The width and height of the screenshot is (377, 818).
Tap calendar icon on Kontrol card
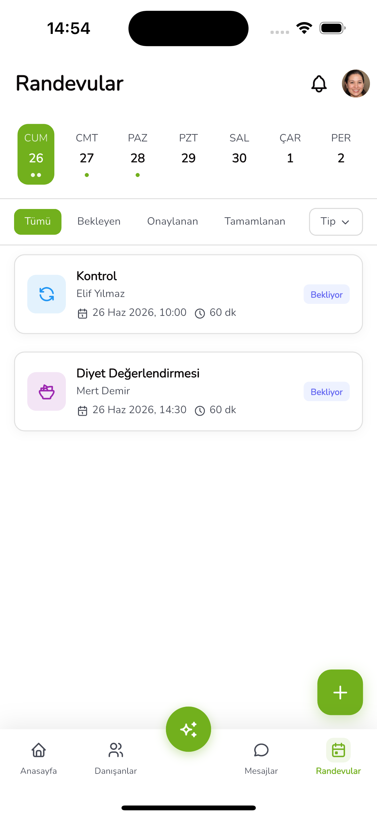[82, 313]
